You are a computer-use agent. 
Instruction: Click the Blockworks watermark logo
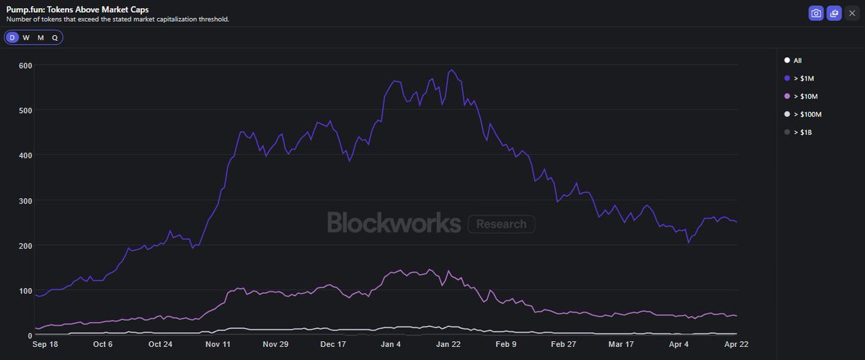coord(394,222)
